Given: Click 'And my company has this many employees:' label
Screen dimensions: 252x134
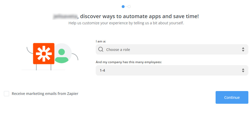Looking at the screenshot, I should click(129, 62).
